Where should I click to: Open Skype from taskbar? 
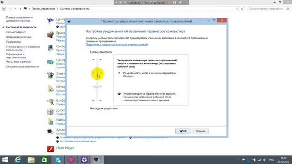tap(58, 160)
